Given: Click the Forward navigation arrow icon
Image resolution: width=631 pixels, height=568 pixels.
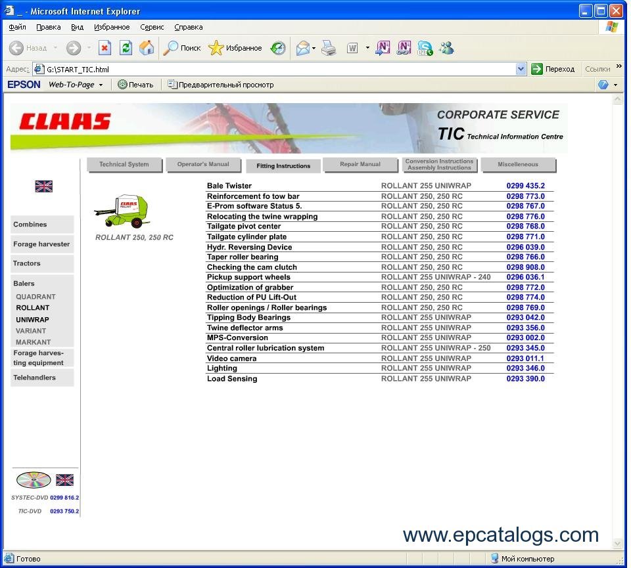Looking at the screenshot, I should 73,48.
